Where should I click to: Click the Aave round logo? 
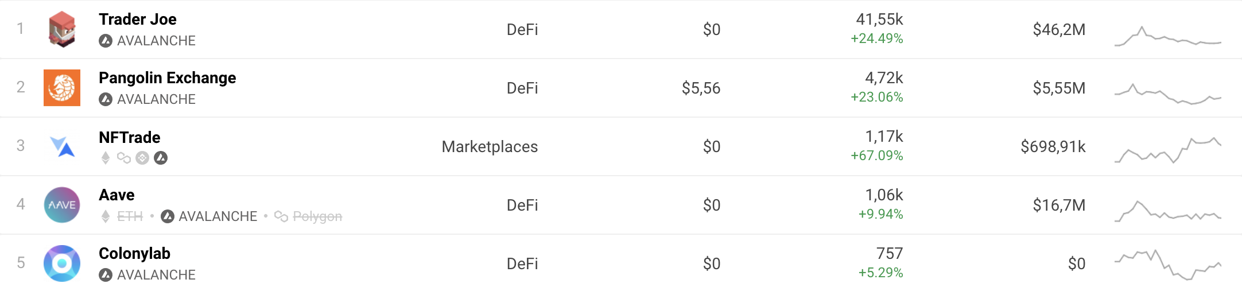click(62, 205)
